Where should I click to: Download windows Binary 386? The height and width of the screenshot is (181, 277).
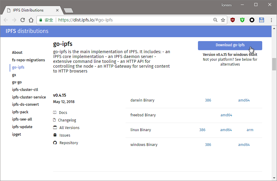pyautogui.click(x=208, y=144)
